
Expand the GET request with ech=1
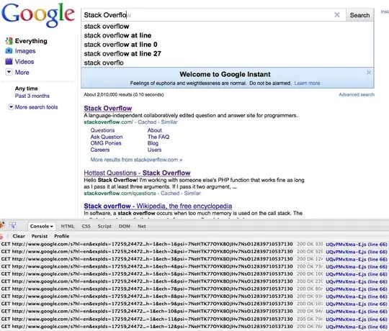click(147, 244)
